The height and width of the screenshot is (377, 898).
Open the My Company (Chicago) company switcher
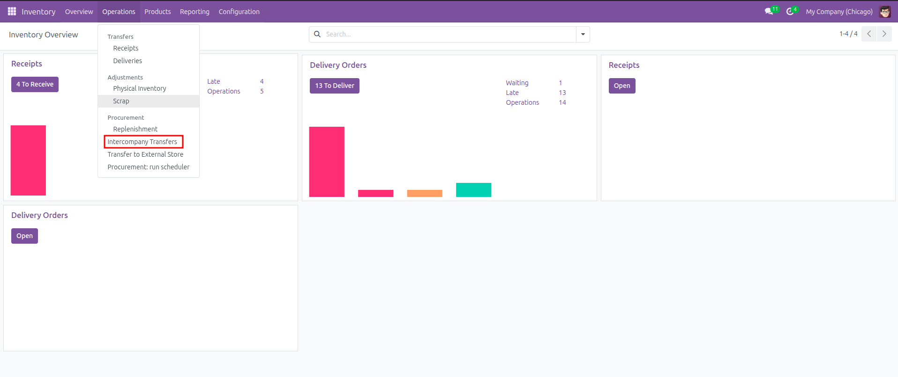click(x=839, y=12)
